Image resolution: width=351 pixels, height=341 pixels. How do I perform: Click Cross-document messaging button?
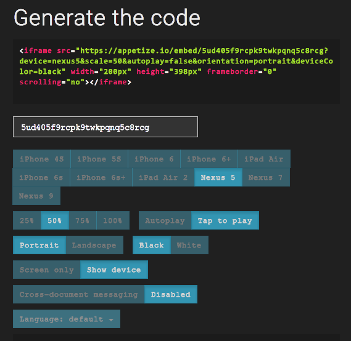click(78, 294)
